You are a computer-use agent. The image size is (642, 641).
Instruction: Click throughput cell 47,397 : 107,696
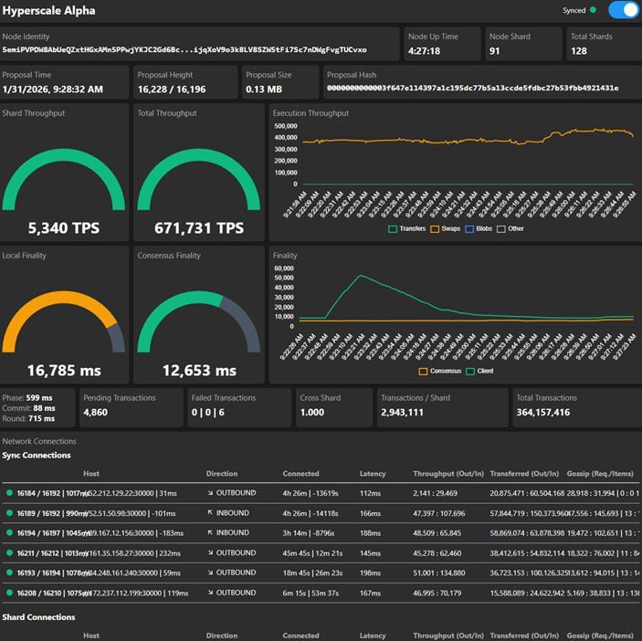point(439,513)
